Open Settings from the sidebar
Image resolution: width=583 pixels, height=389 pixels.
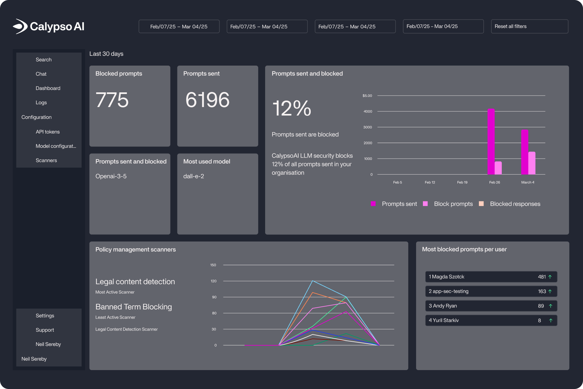pos(45,316)
